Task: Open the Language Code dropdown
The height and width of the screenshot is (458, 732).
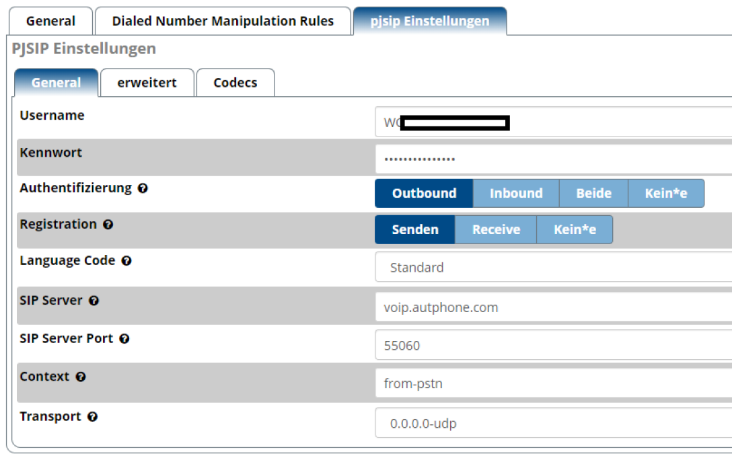Action: point(553,267)
